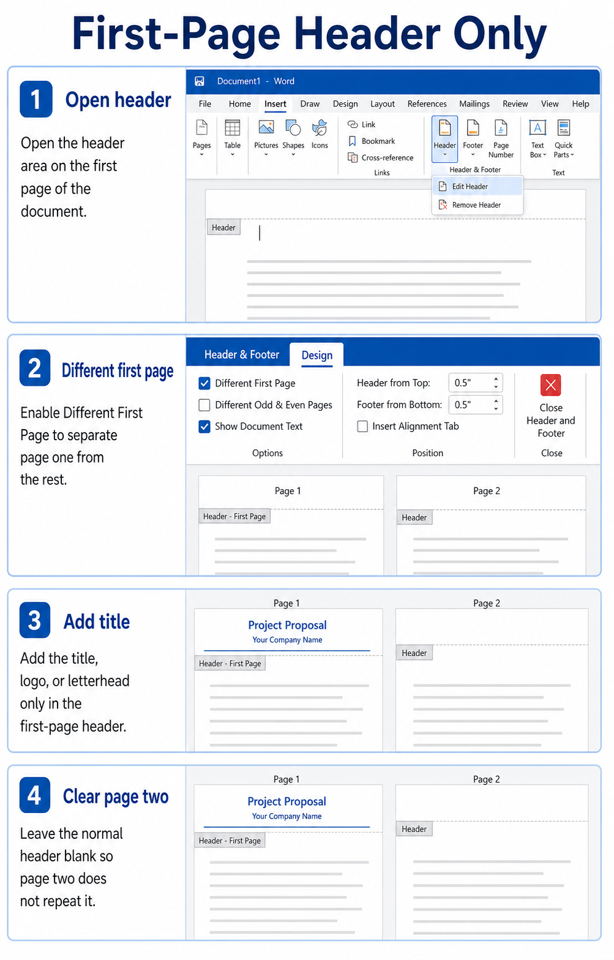
Task: Choose Edit Header from dropdown menu
Action: click(x=477, y=187)
